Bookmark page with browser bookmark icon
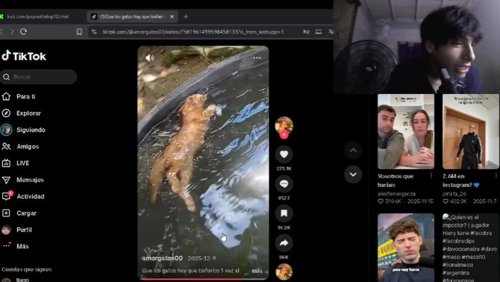Viewport: 500px width, 282px height. (x=79, y=32)
